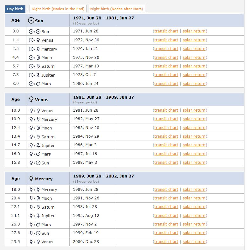Click the Venus/Mars glyph at age 16.0
The height and width of the screenshot is (250, 249).
[34, 154]
